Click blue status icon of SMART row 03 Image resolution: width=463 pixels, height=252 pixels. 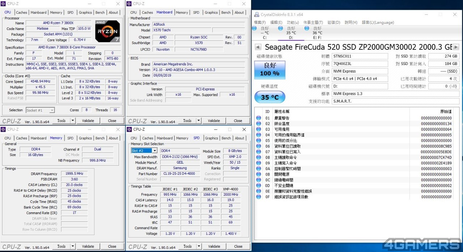(x=259, y=129)
